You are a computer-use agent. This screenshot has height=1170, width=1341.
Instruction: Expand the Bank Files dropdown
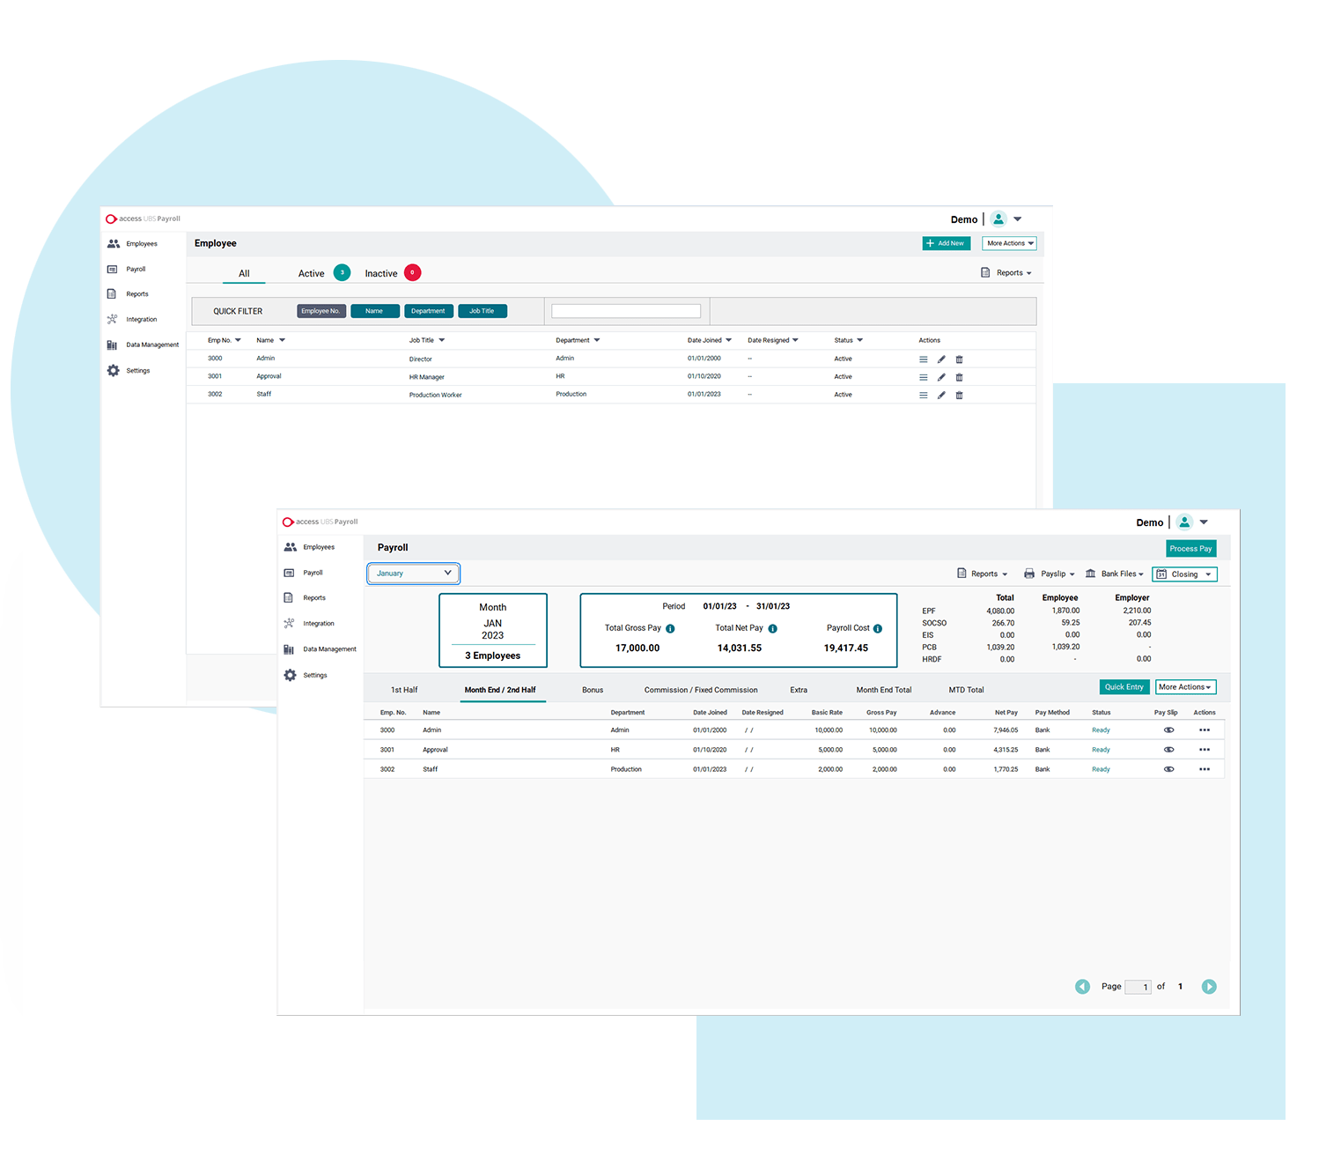tap(1115, 574)
